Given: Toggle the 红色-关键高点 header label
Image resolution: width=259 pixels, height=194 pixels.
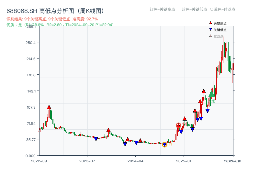Looking at the screenshot, I should [x=161, y=10].
